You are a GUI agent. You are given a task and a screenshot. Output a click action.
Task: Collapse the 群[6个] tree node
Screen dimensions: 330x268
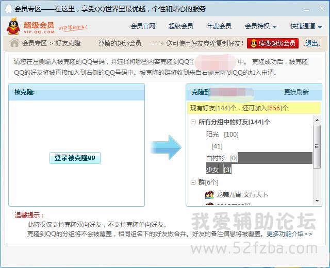click(193, 182)
